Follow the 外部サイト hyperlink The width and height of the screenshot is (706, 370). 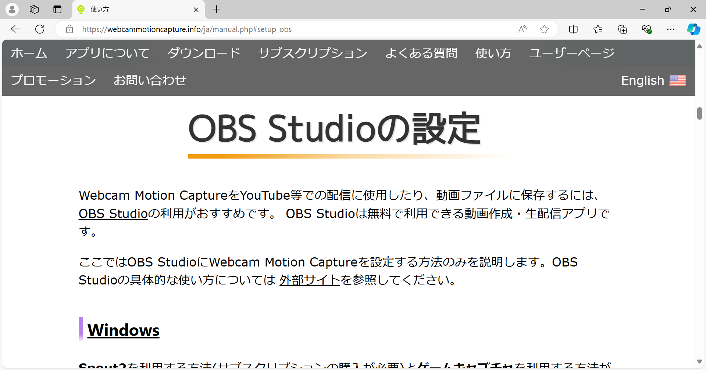click(310, 280)
